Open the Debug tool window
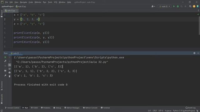The height and width of the screenshot is (112, 200). click(57, 108)
